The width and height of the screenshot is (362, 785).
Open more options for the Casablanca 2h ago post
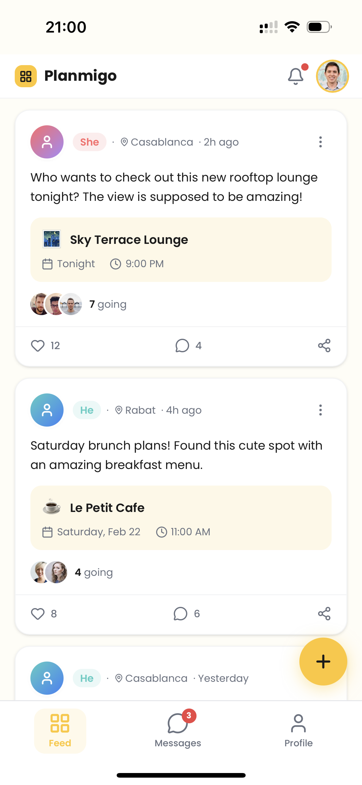click(x=320, y=142)
